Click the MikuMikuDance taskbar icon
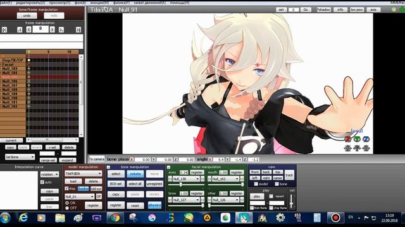Screen dimensions: 405x227 pos(244,218)
